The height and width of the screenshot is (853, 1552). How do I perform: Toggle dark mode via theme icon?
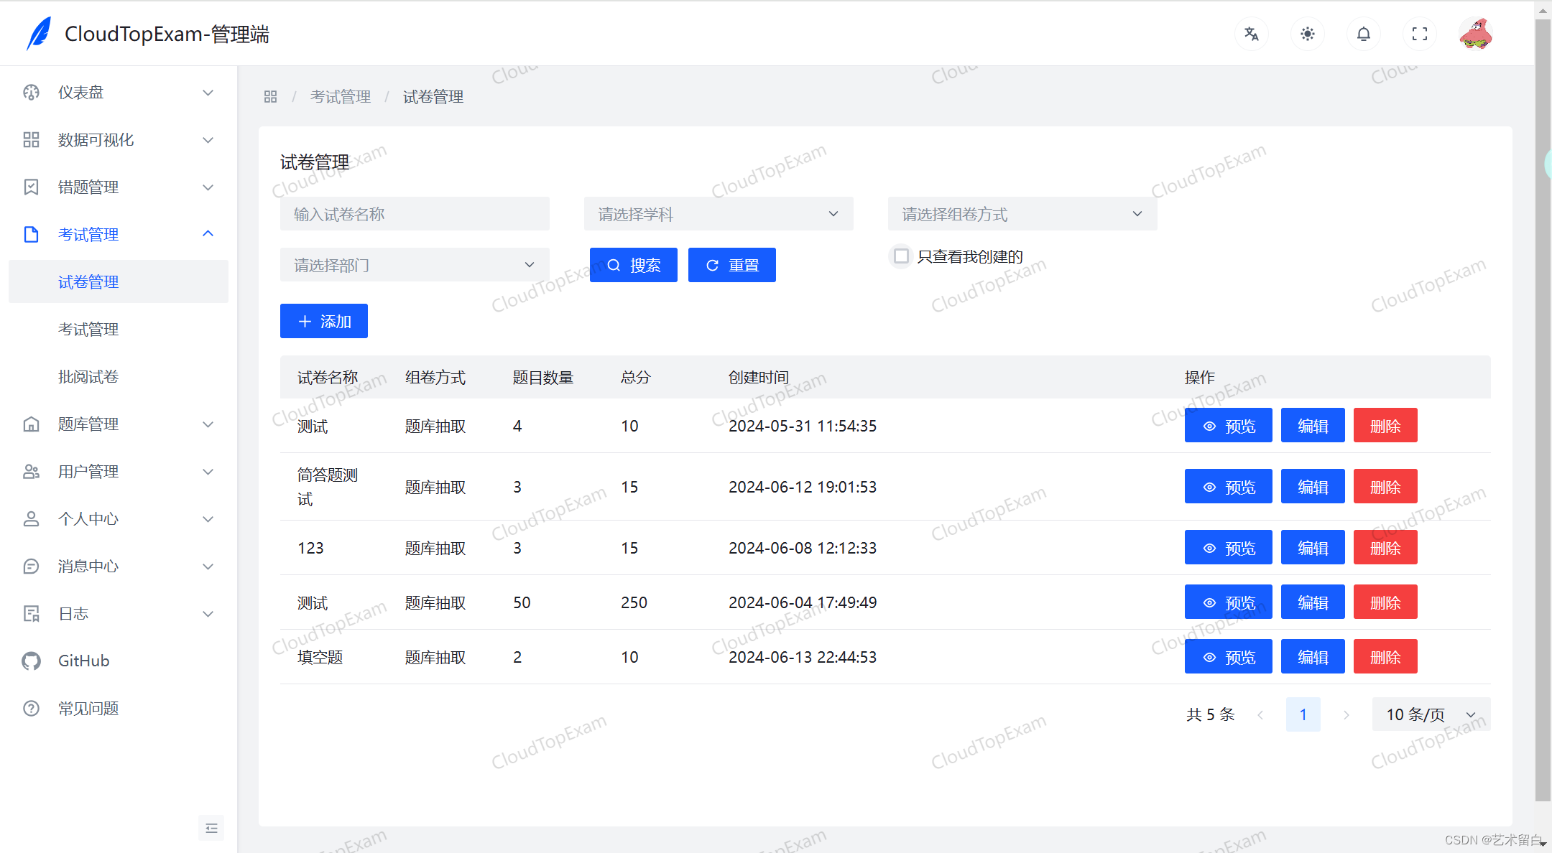[x=1307, y=33]
